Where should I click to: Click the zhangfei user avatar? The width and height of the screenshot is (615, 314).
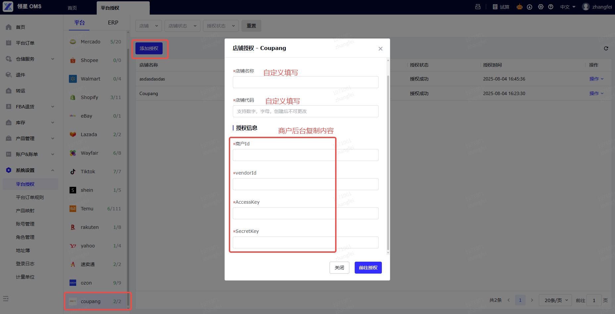[x=586, y=7]
